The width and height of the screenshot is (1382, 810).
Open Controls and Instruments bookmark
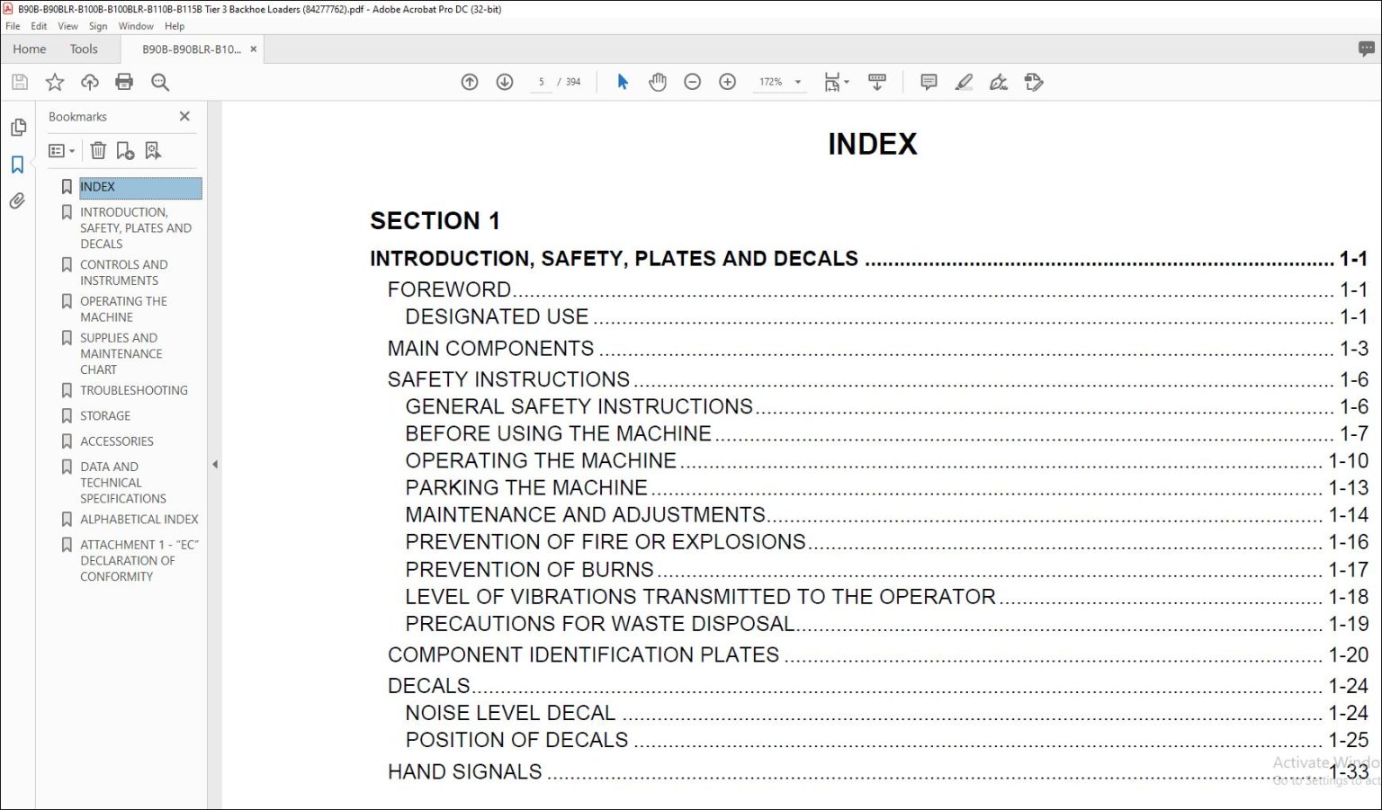point(123,272)
